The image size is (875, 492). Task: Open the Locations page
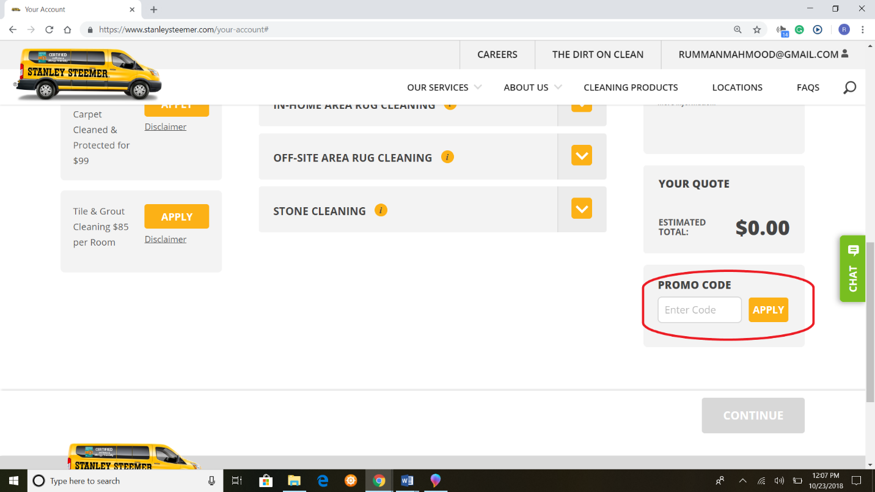pyautogui.click(x=737, y=87)
